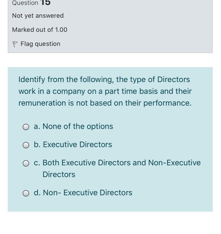Choose the radio button for option b
Image resolution: width=221 pixels, height=234 pixels.
pyautogui.click(x=26, y=145)
